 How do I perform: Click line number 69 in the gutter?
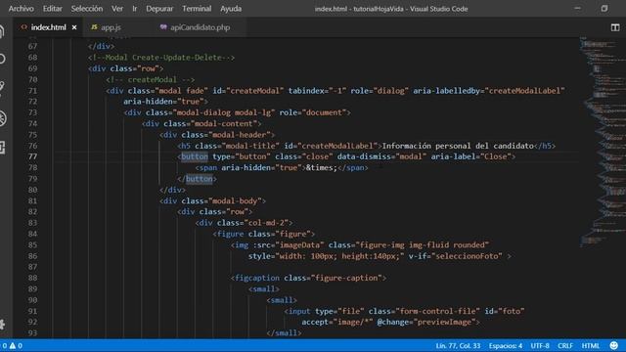[32, 68]
